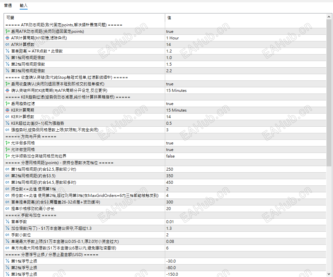Screen dimensions: 333x277
Task: Click the enum icon beside ATR计算周期
Action: pos(8,38)
